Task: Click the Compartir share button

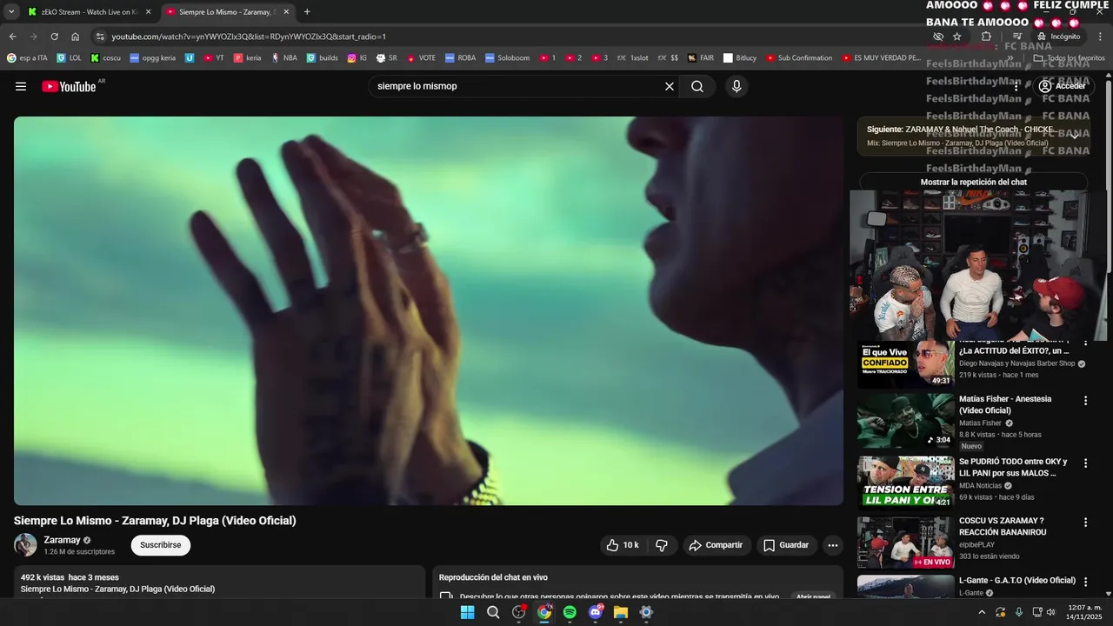Action: 716,545
